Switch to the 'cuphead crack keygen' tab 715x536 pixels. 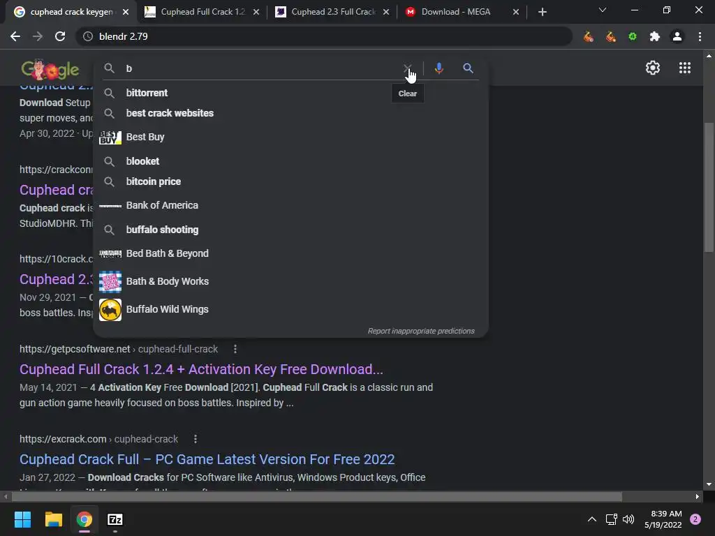coord(71,12)
